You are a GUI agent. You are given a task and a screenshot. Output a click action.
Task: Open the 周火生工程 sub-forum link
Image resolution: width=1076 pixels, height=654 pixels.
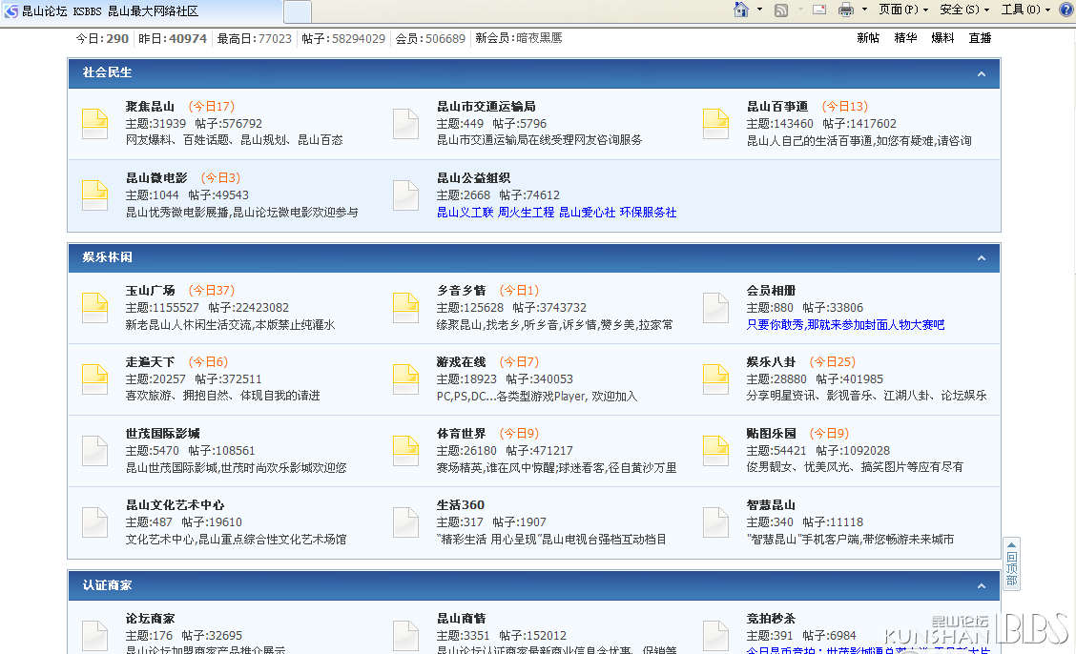[x=526, y=213]
